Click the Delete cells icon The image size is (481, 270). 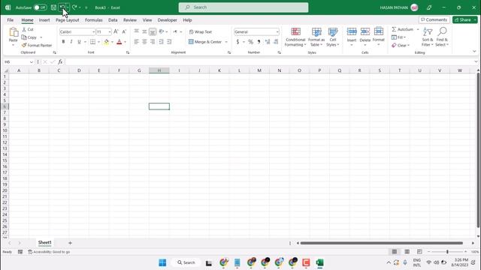(x=365, y=31)
